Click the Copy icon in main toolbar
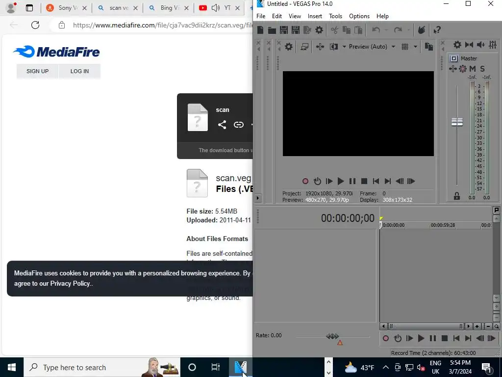This screenshot has width=502, height=377. tap(347, 30)
